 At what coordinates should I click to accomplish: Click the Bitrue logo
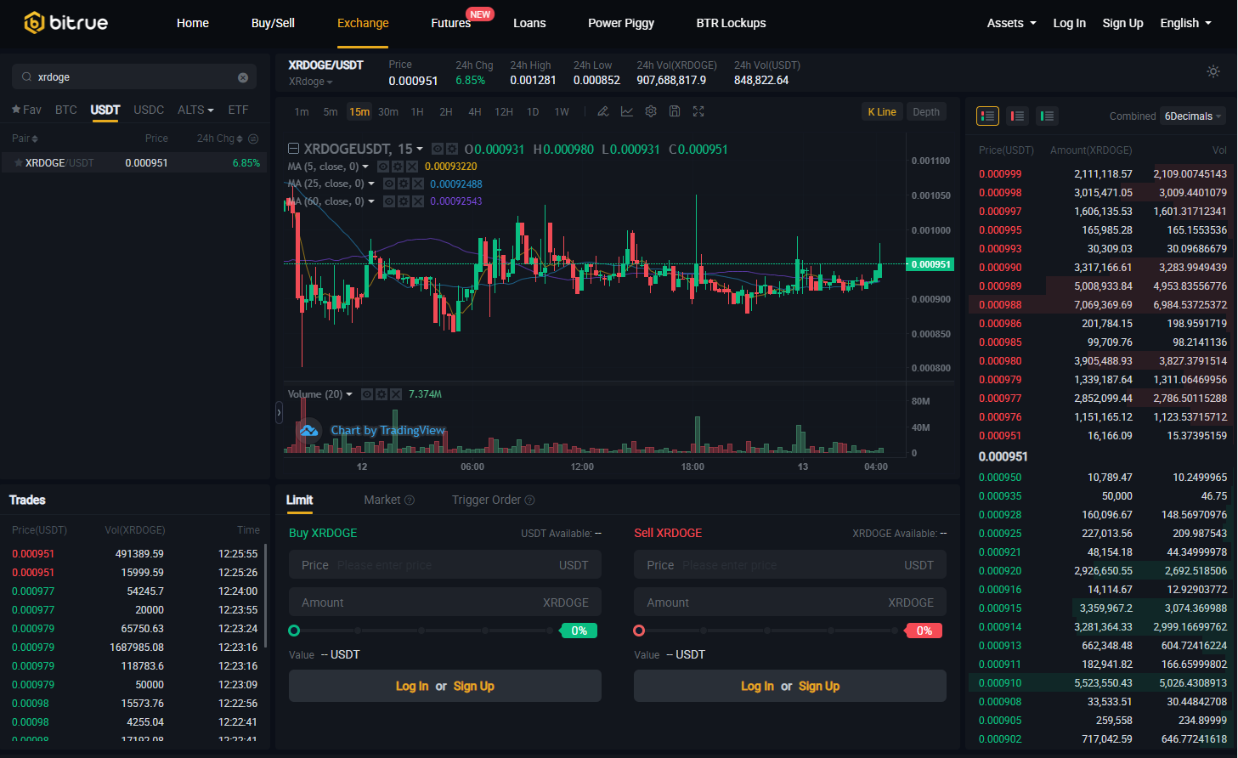tap(65, 23)
